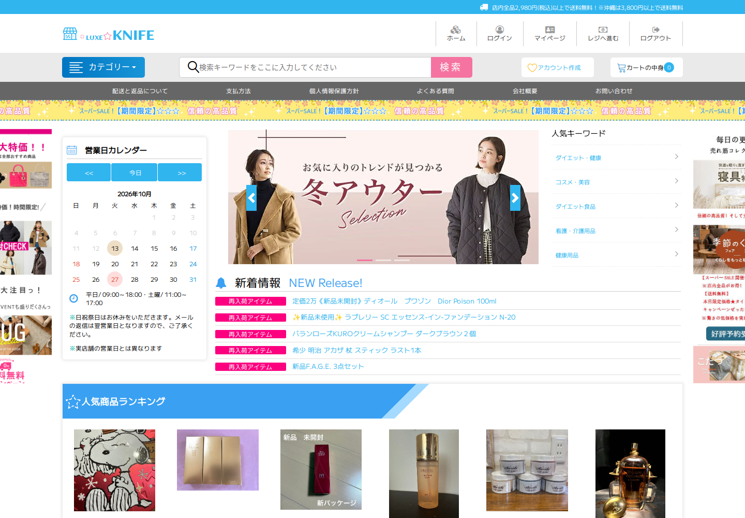The height and width of the screenshot is (518, 745).
Task: Click the アカウント作成 heart button
Action: [558, 67]
